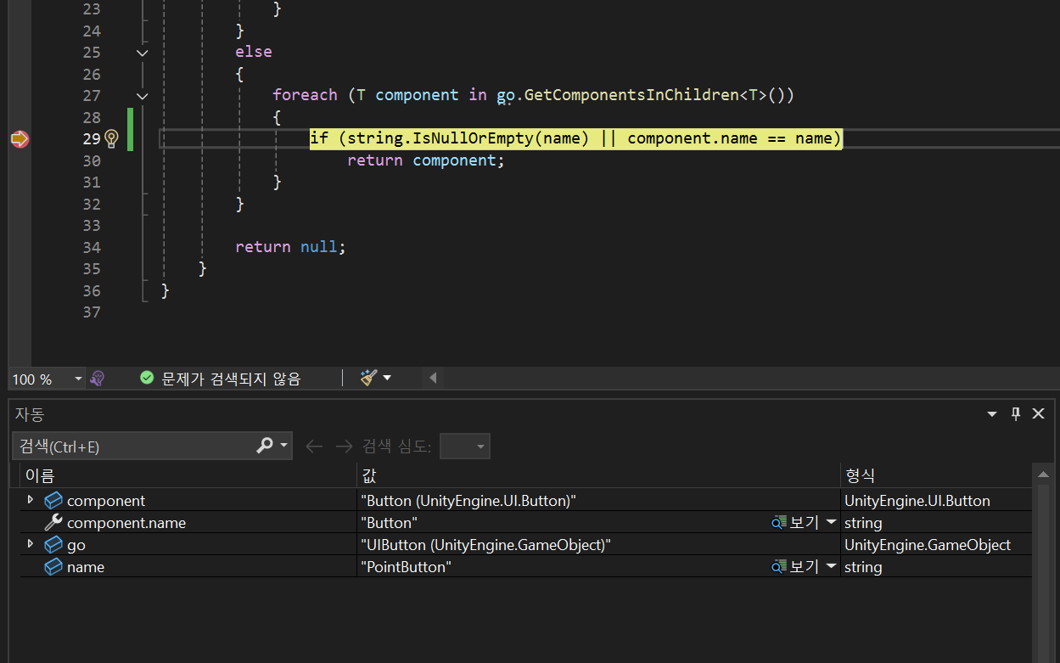Click the next search result arrow
Image resolution: width=1060 pixels, height=663 pixels.
(x=343, y=446)
